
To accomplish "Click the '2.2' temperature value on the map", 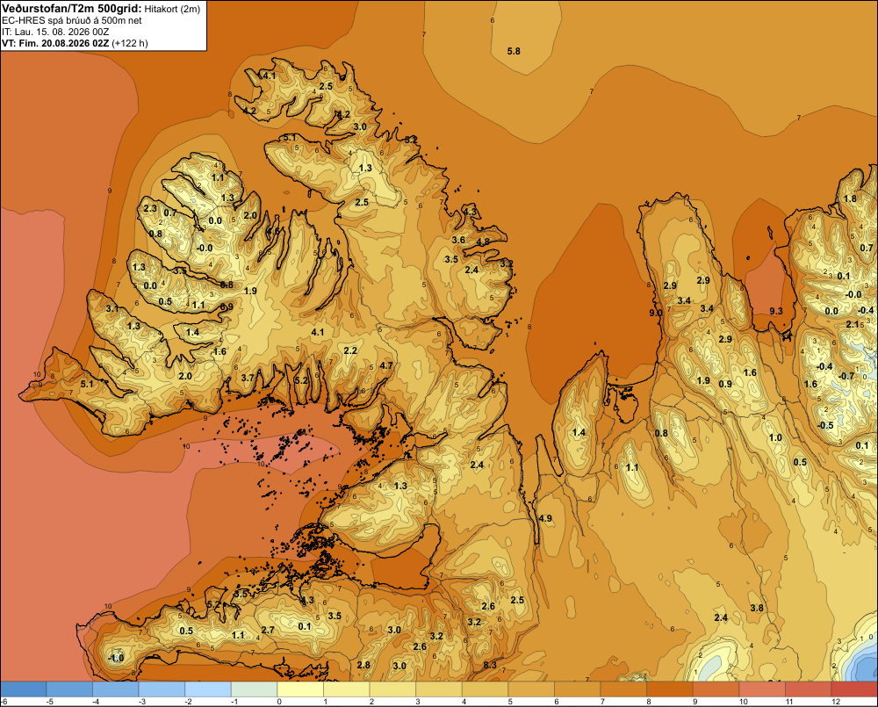I will (x=350, y=350).
